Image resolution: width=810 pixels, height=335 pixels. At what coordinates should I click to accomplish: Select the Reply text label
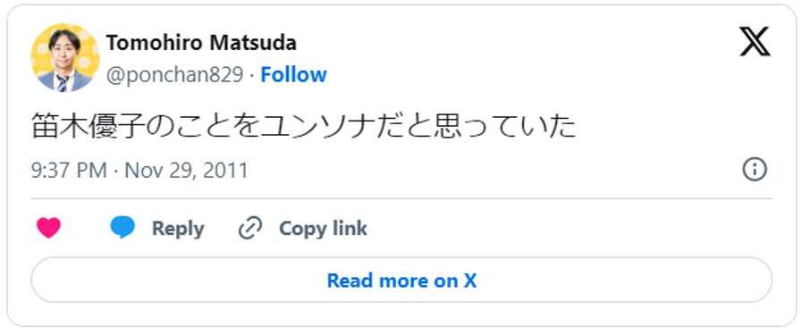click(x=178, y=228)
